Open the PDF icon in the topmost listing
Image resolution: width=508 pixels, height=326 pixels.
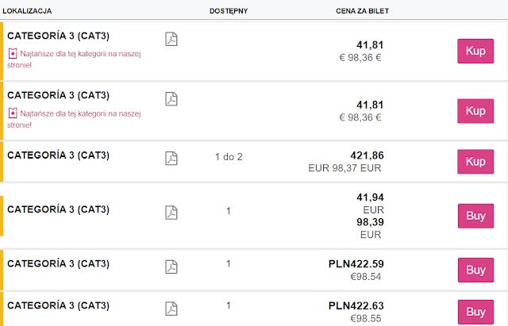click(171, 40)
